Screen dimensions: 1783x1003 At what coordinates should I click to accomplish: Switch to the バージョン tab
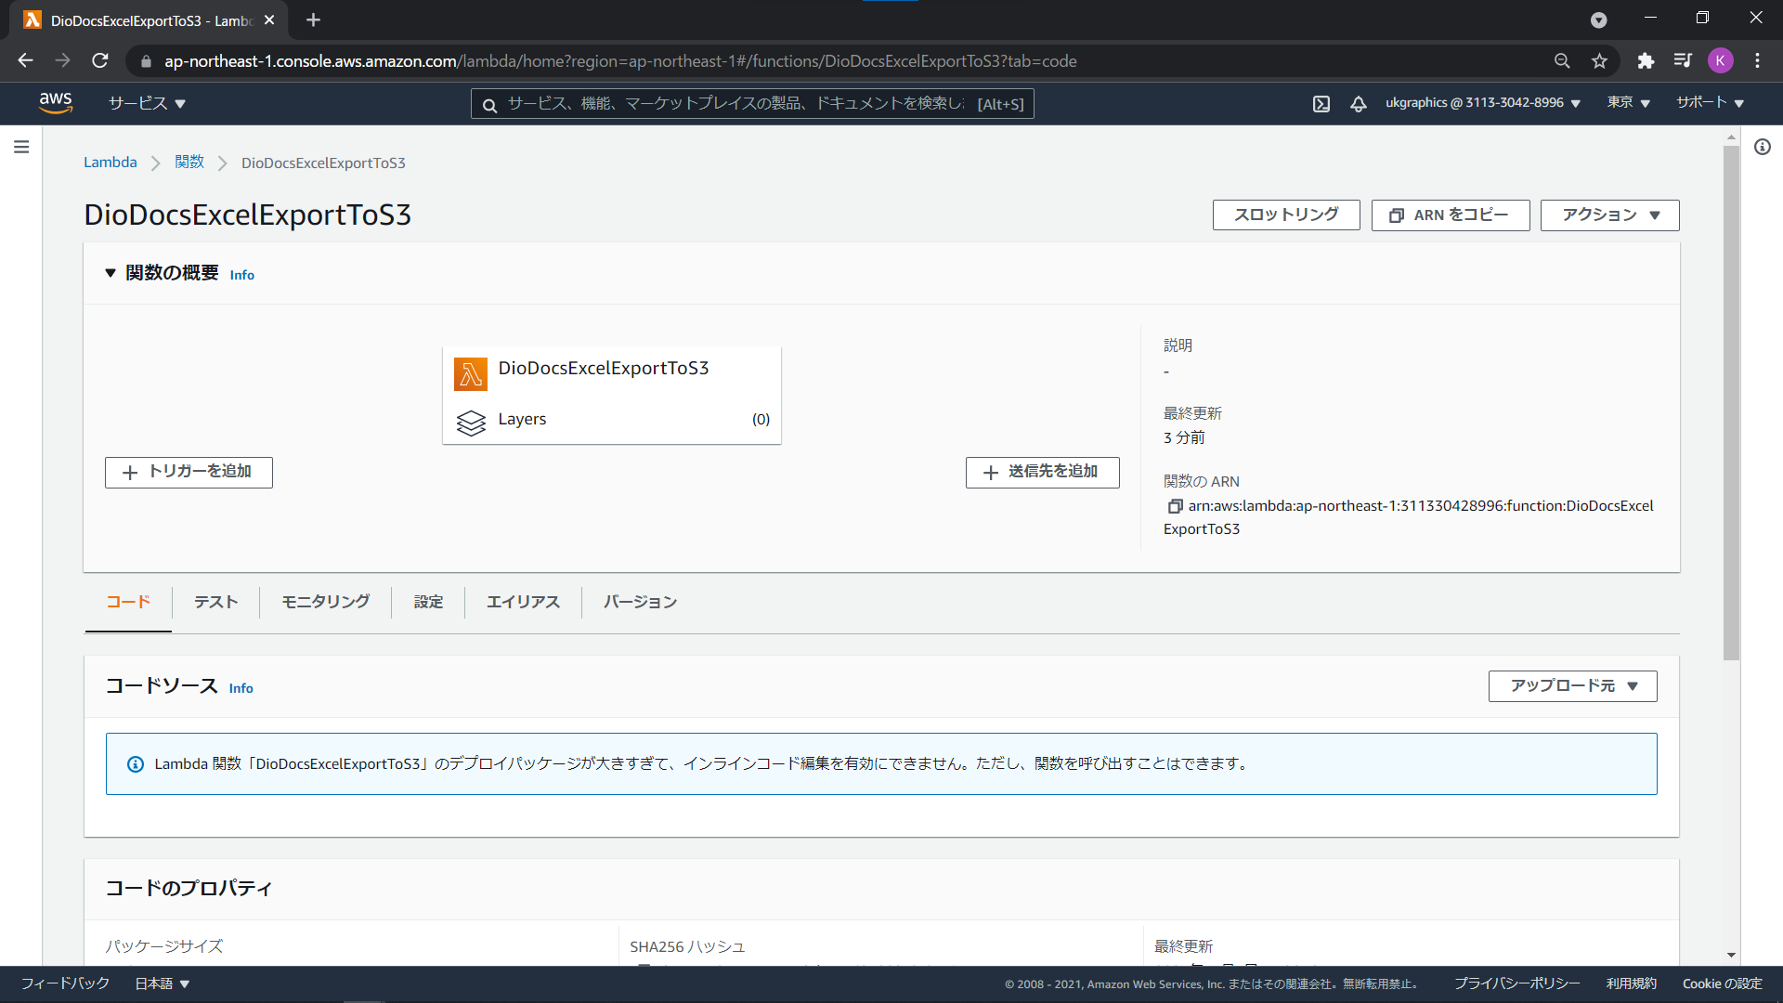pyautogui.click(x=640, y=603)
